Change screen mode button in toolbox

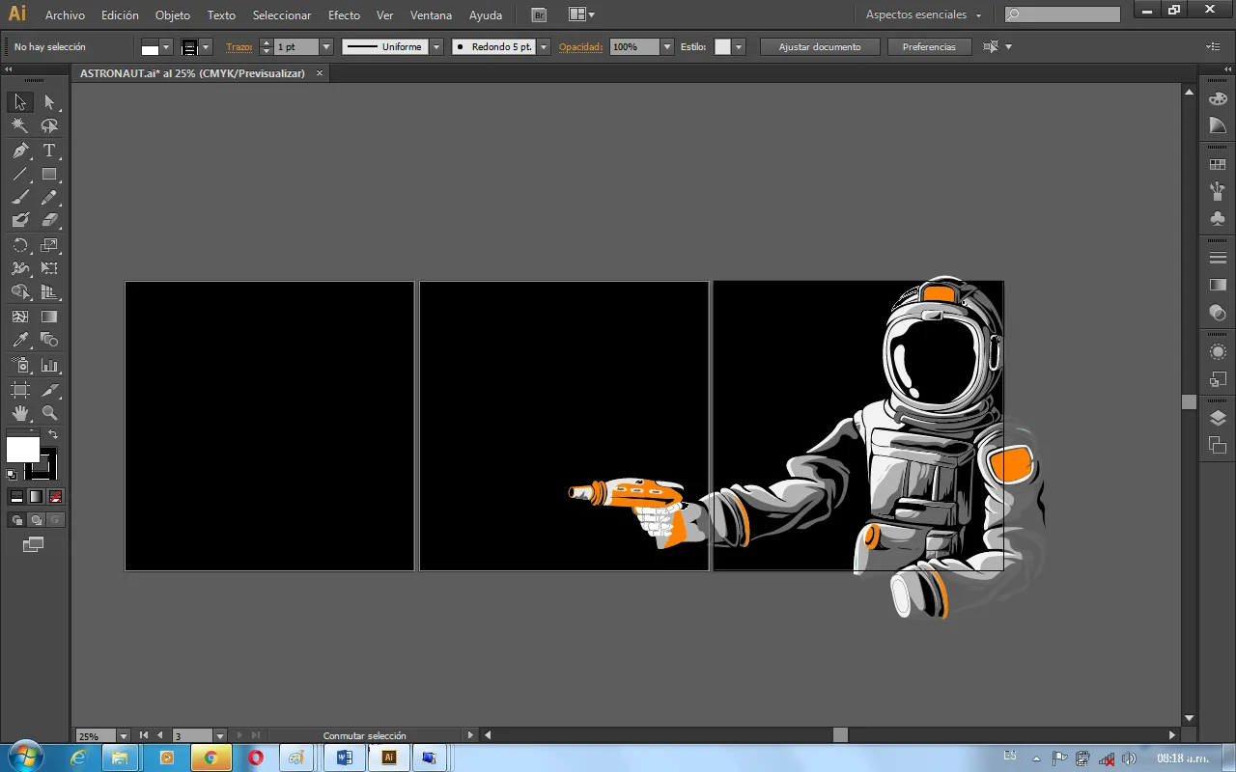(x=34, y=545)
